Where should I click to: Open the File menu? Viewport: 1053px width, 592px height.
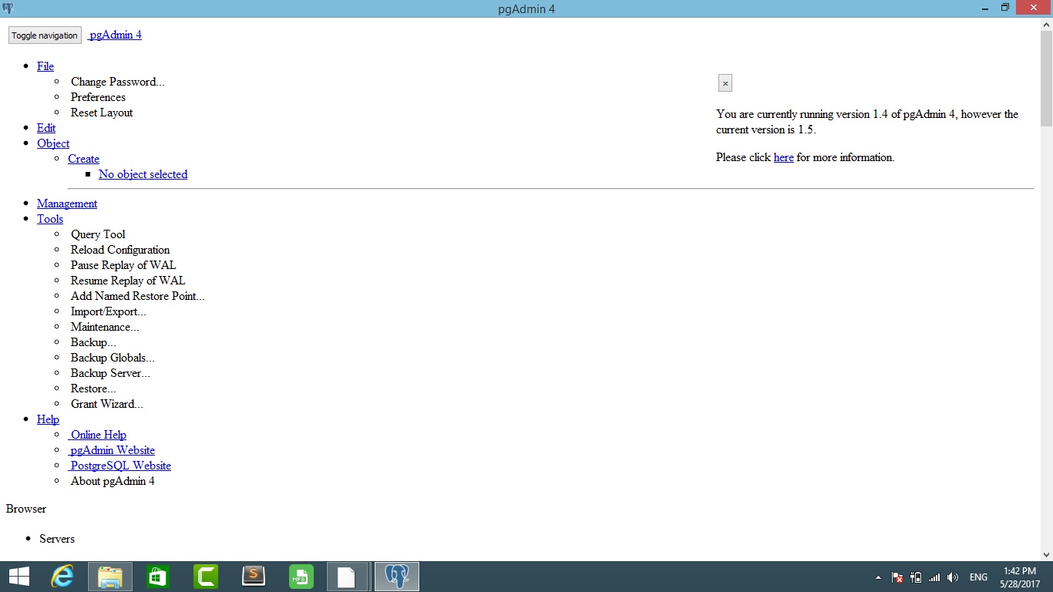tap(45, 66)
